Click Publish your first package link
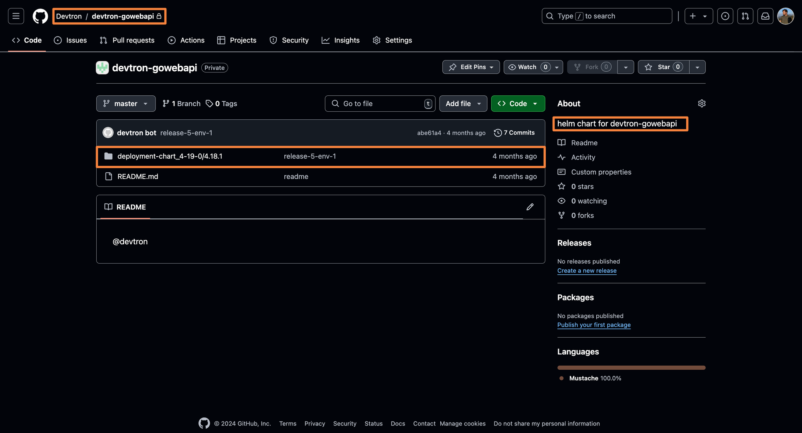The width and height of the screenshot is (802, 433). click(x=594, y=325)
